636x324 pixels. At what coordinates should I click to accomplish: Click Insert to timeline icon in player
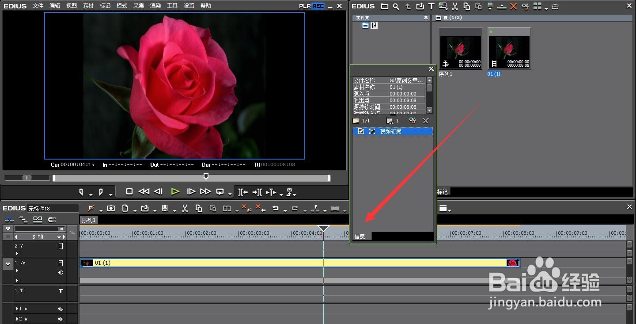pos(243,192)
